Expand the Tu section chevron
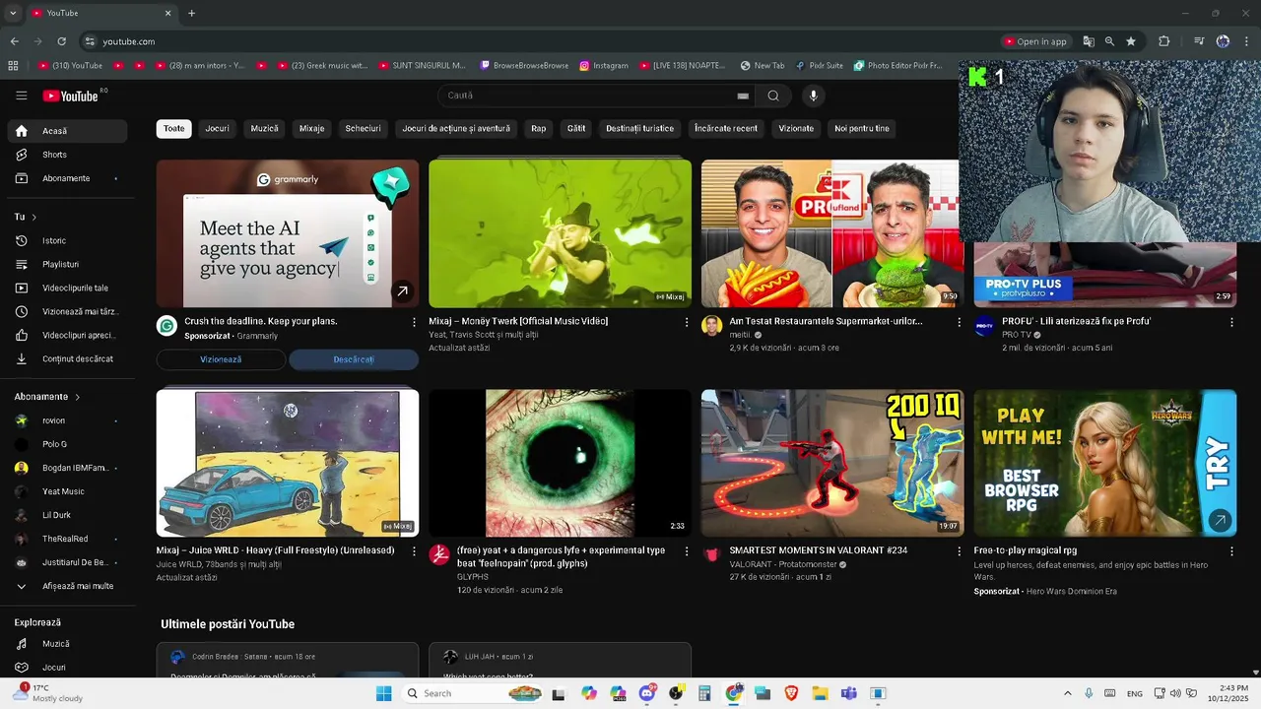The height and width of the screenshot is (709, 1261). point(33,217)
